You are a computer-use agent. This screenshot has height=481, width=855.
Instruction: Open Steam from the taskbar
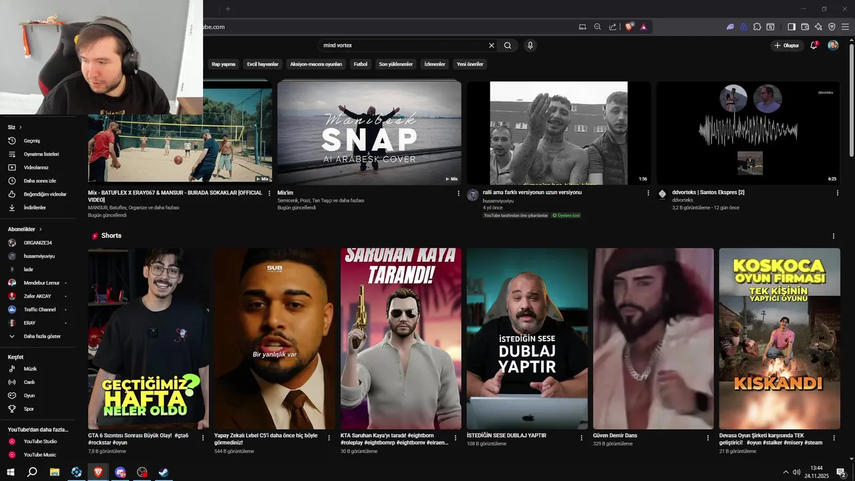tap(164, 472)
